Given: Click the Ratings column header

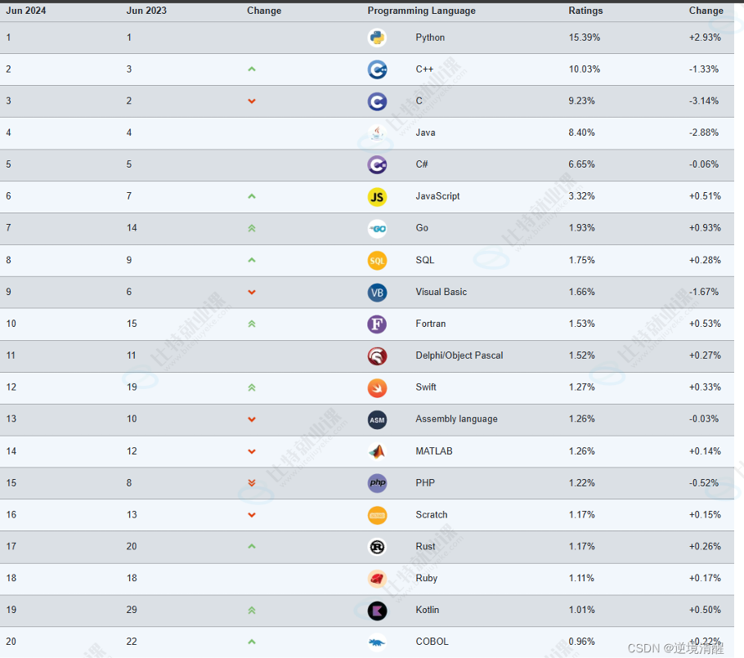Looking at the screenshot, I should coord(585,11).
